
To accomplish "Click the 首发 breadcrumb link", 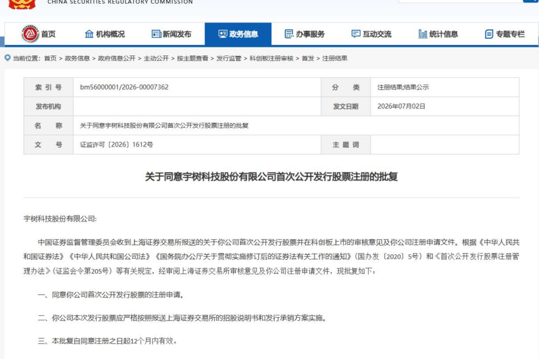I will (308, 59).
